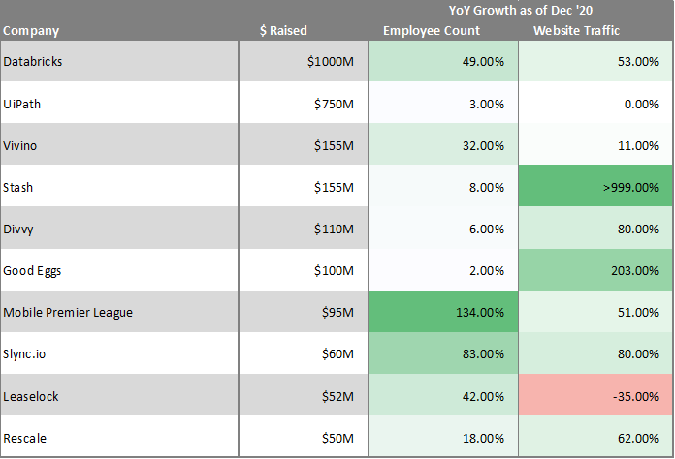Select the 18.00% employee count cell
This screenshot has width=675, height=459.
coord(443,436)
